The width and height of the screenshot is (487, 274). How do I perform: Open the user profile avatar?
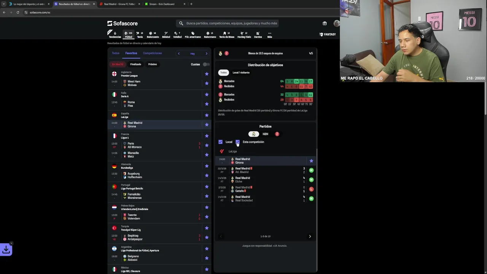click(336, 23)
